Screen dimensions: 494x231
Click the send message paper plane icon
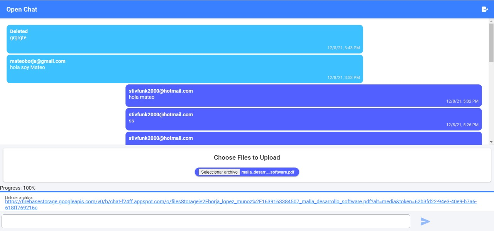point(425,221)
